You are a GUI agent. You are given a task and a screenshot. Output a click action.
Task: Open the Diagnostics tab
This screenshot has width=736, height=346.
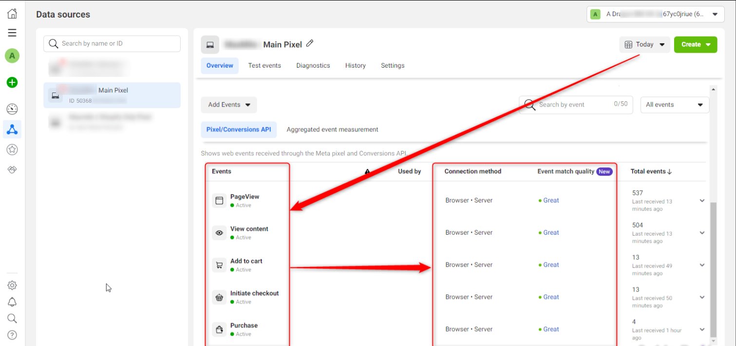[x=313, y=65]
